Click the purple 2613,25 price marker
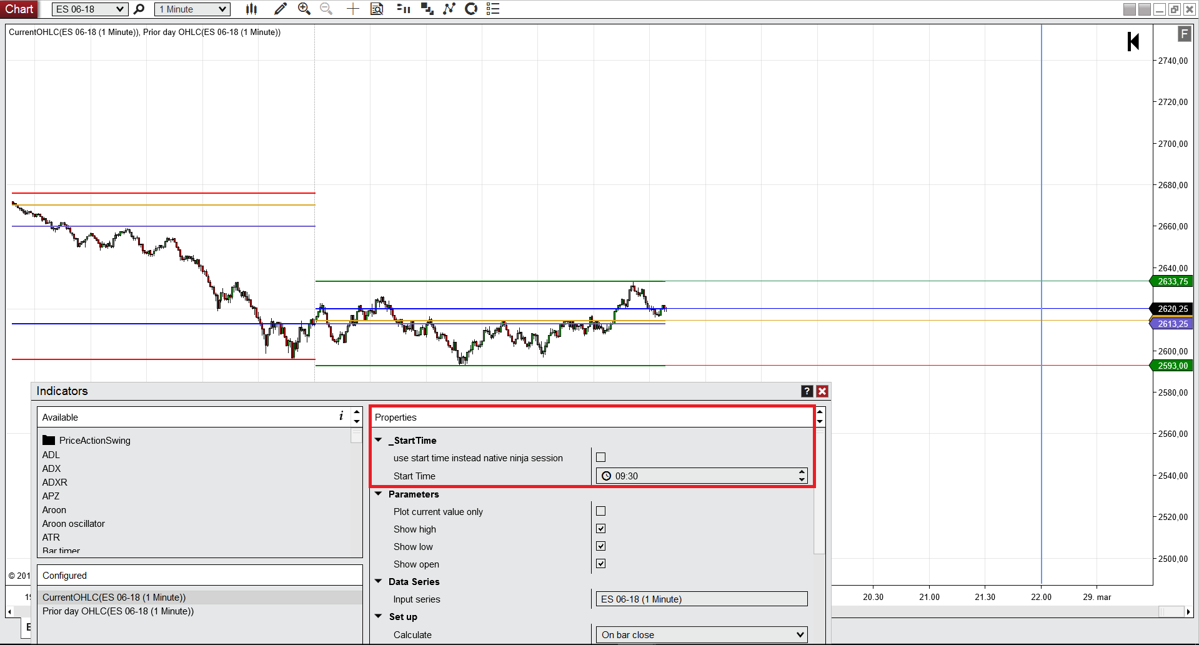This screenshot has height=645, width=1199. pyautogui.click(x=1172, y=324)
